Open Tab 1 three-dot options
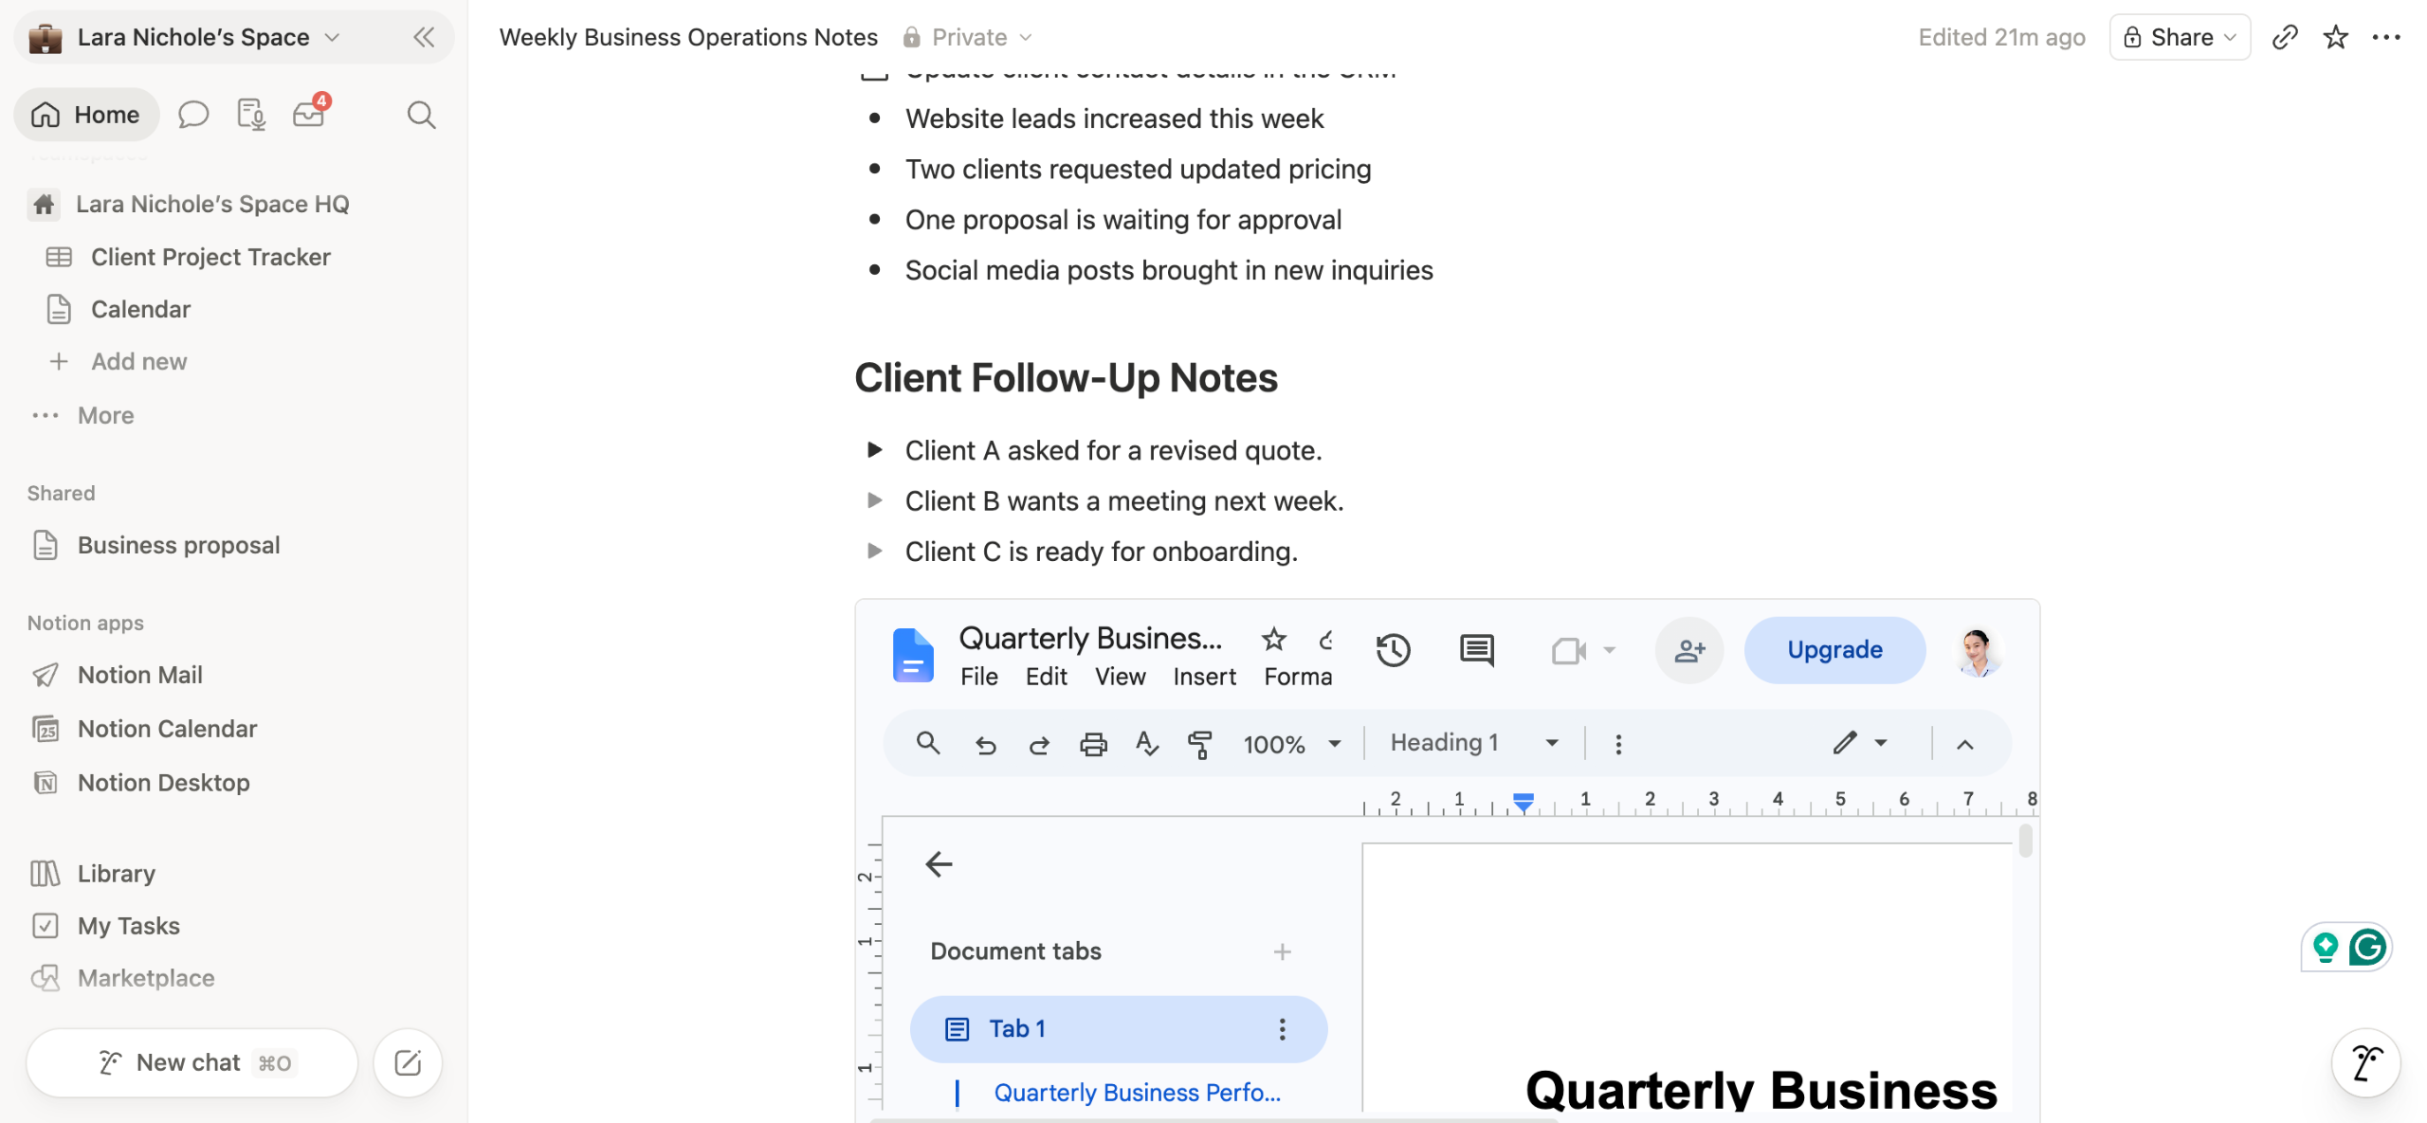The height and width of the screenshot is (1123, 2427). (1282, 1029)
